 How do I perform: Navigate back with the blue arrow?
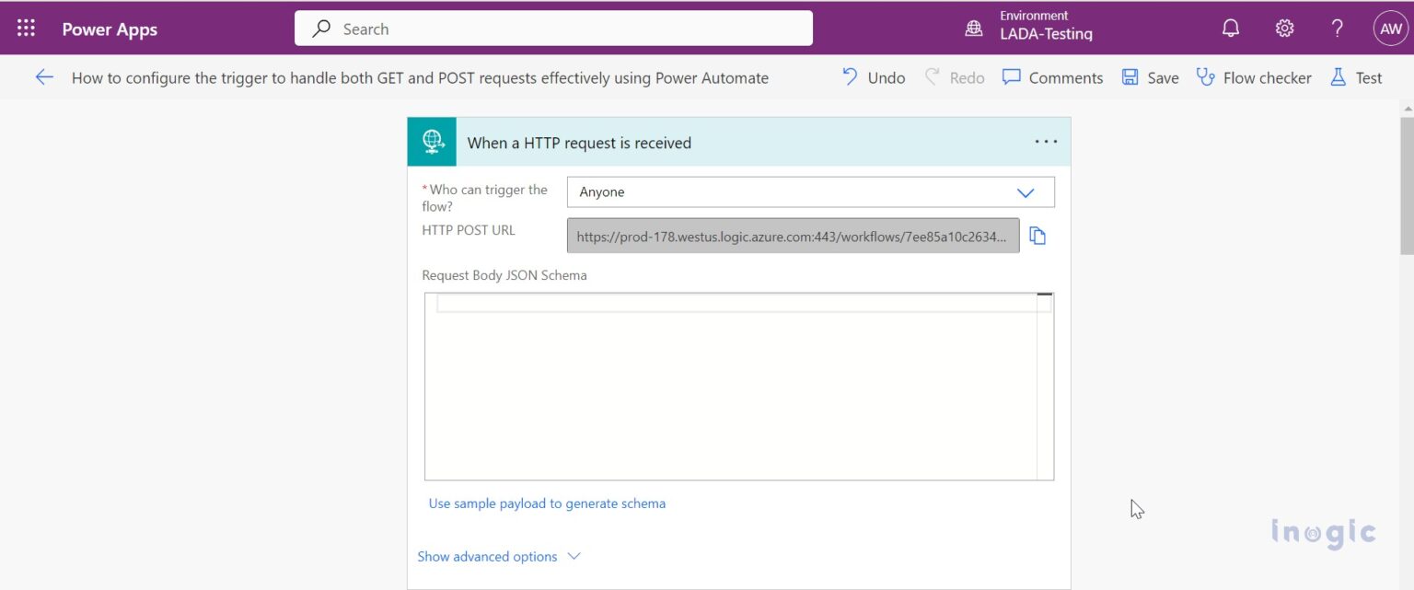[44, 77]
